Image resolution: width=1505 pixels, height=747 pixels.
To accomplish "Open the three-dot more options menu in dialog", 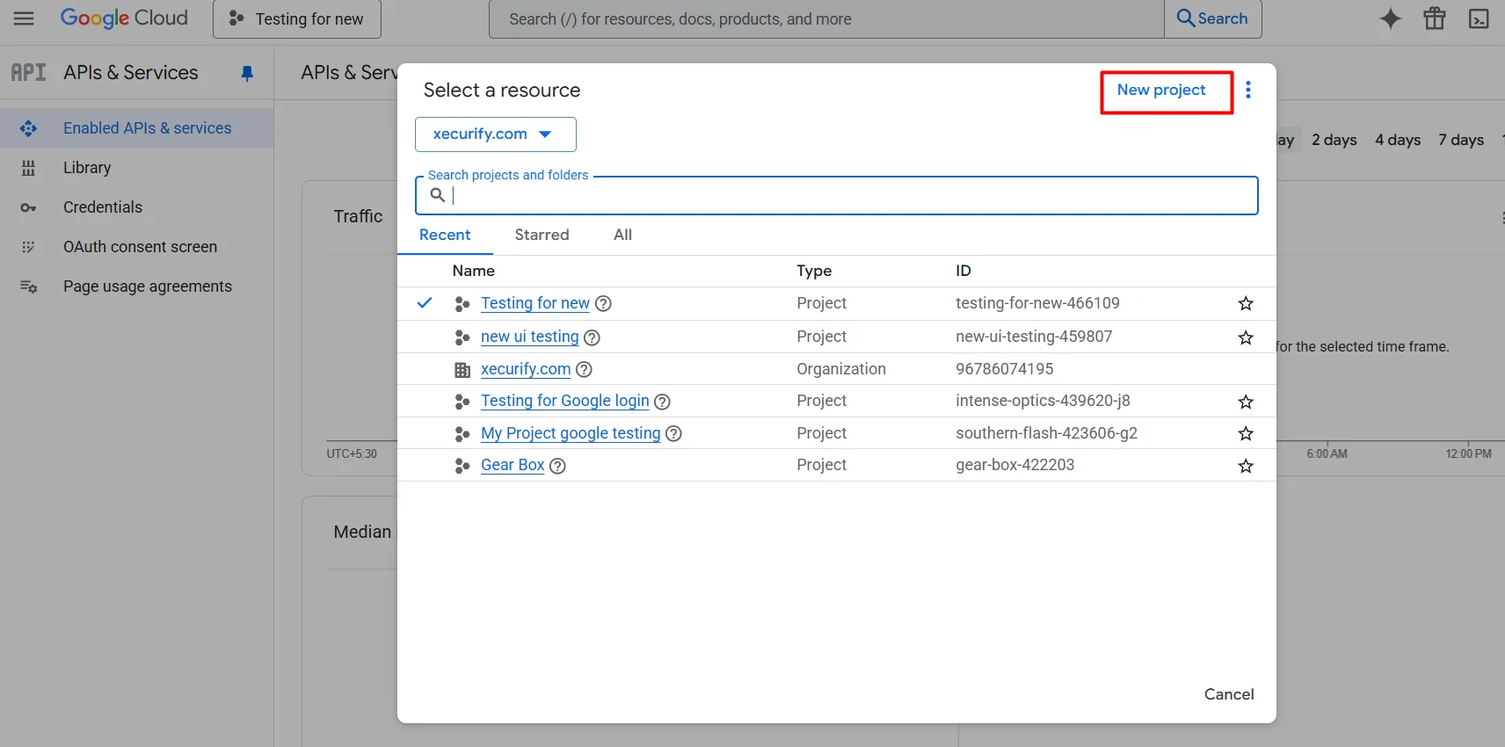I will [x=1247, y=90].
